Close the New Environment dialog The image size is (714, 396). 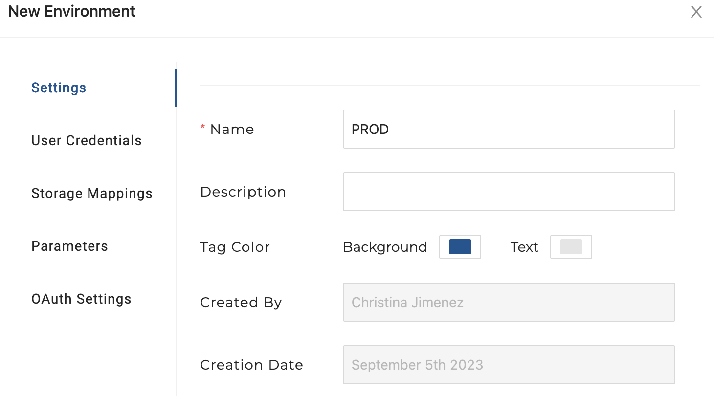click(696, 12)
